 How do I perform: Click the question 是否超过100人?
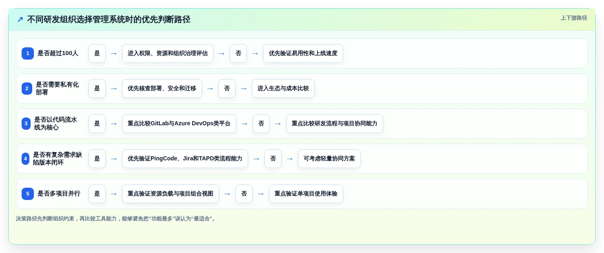[x=58, y=53]
